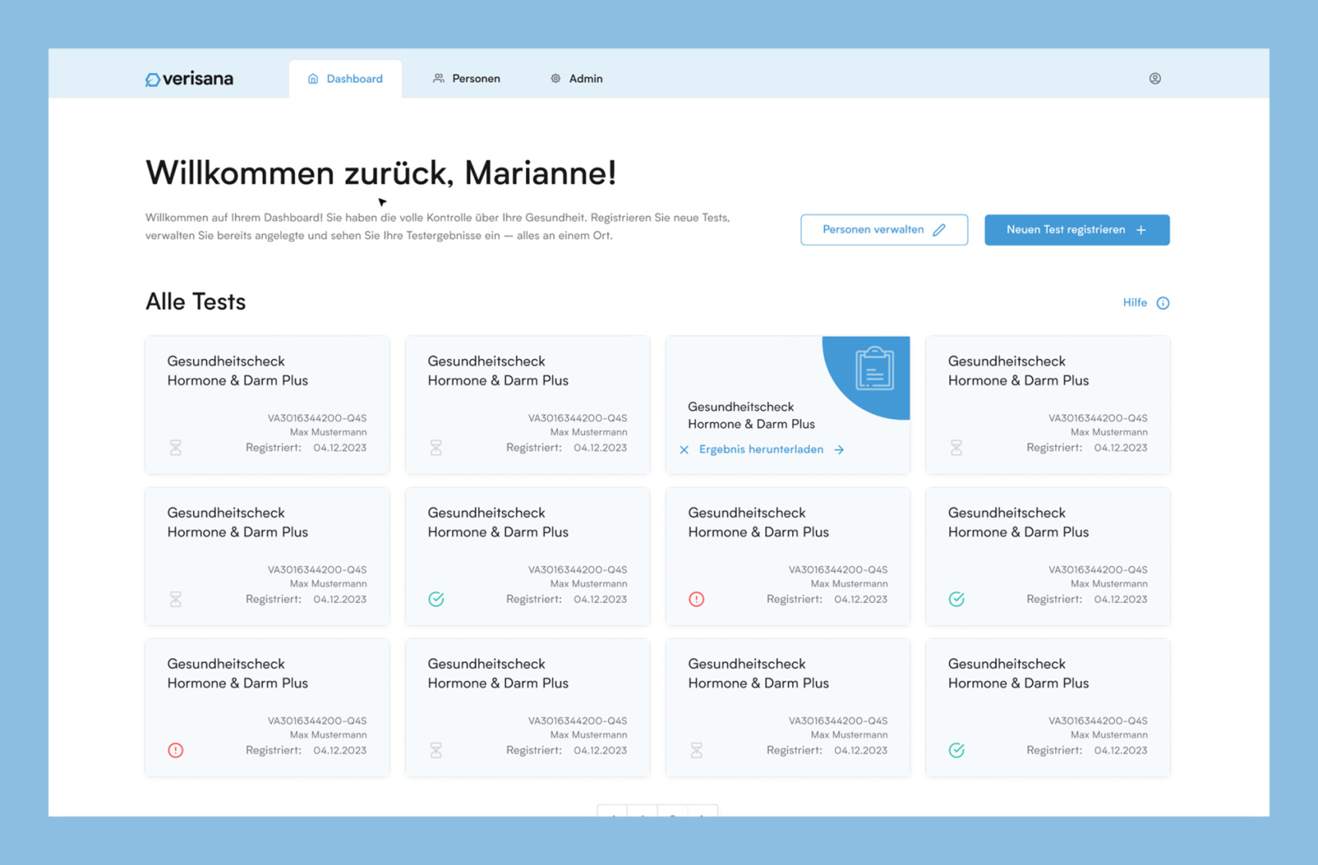
Task: Click the green checkmark on a completed test card
Action: click(436, 598)
